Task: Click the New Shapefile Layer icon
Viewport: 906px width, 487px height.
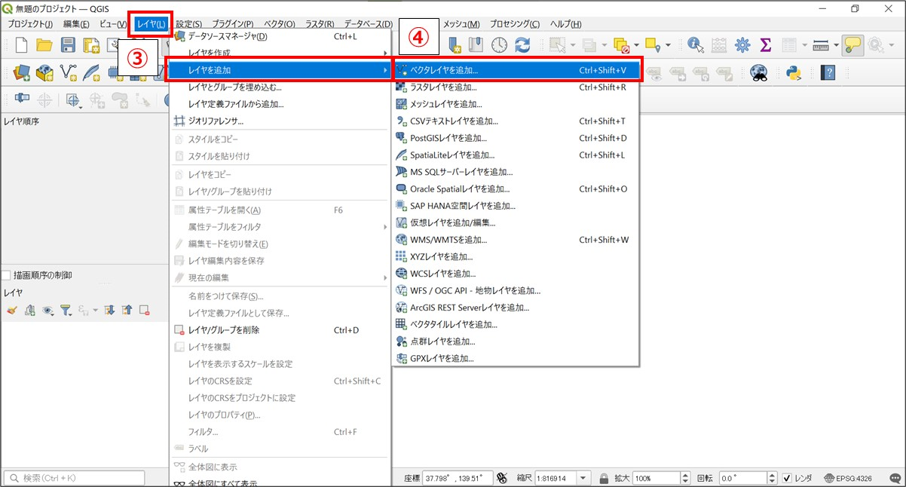Action: coord(68,73)
